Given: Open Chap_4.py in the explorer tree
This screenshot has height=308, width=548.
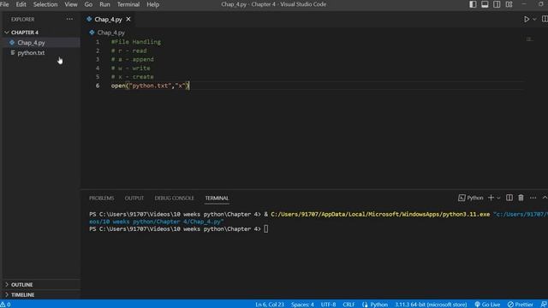Looking at the screenshot, I should pyautogui.click(x=31, y=43).
